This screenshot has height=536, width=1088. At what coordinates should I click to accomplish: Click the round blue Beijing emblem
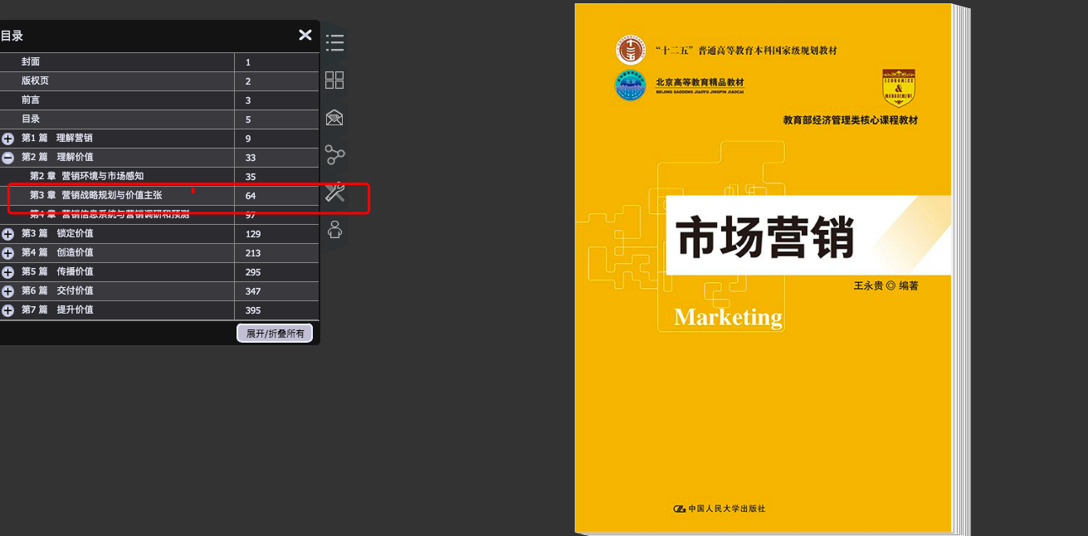click(x=631, y=85)
